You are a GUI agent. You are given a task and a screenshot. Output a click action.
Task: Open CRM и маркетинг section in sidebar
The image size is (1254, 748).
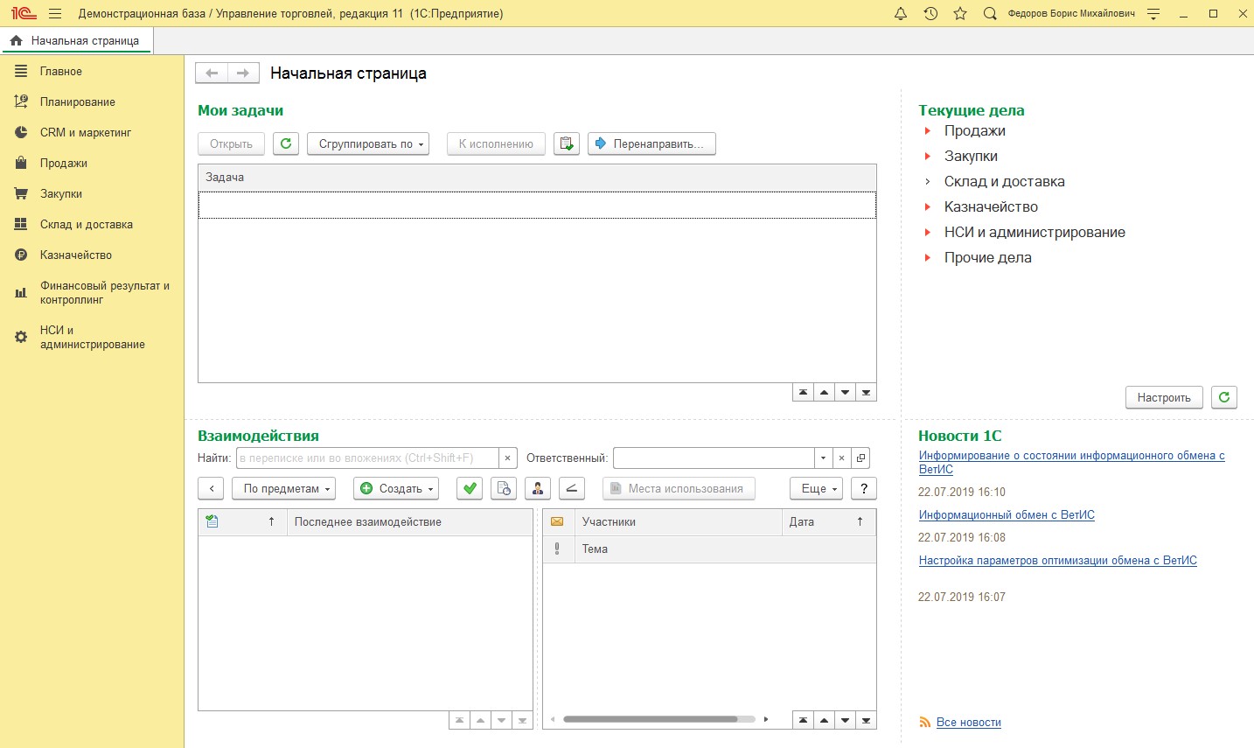pos(85,133)
